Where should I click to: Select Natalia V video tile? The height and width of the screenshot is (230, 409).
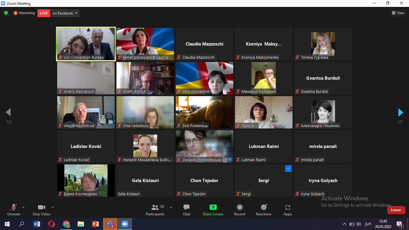point(264,112)
